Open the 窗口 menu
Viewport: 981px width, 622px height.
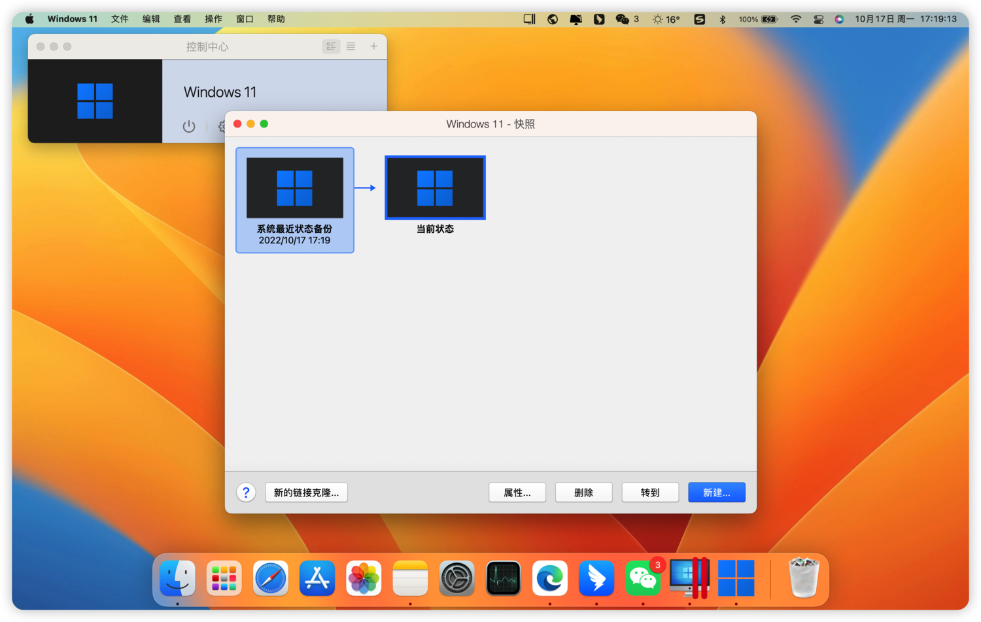pos(245,19)
